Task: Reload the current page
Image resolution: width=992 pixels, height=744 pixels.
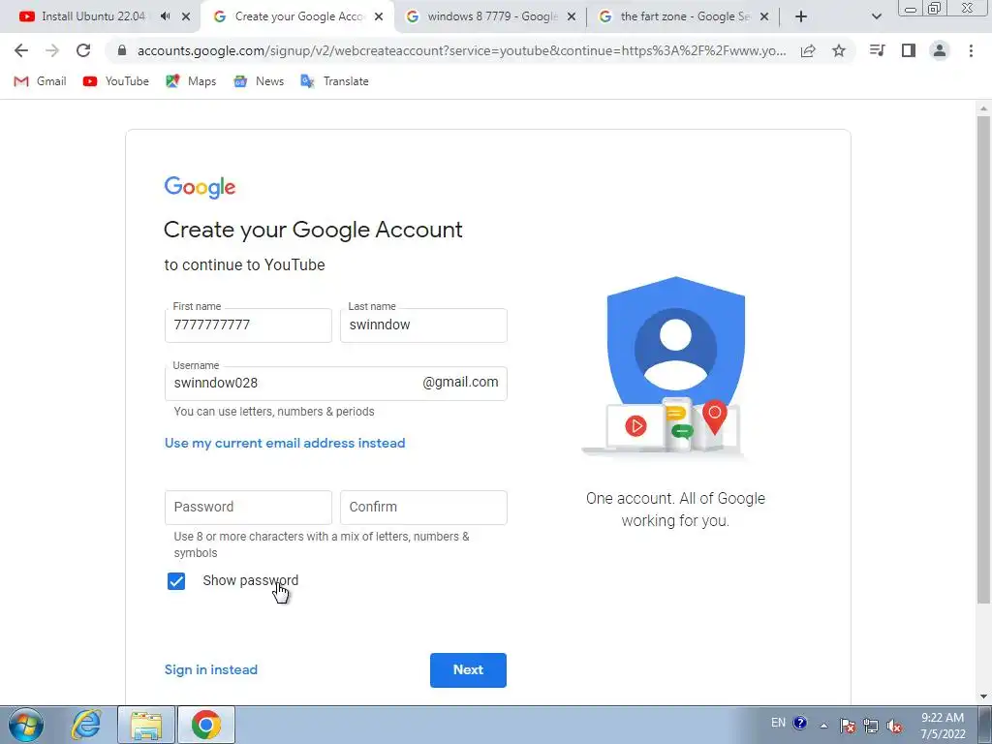Action: [83, 50]
